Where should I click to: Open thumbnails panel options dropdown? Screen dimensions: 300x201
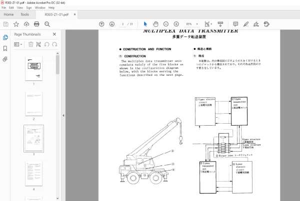pos(18,44)
